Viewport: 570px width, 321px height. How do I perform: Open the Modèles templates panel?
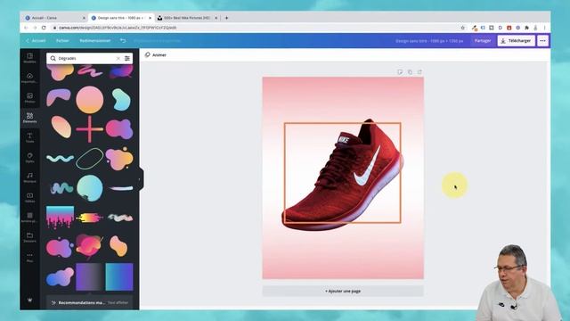pyautogui.click(x=29, y=58)
